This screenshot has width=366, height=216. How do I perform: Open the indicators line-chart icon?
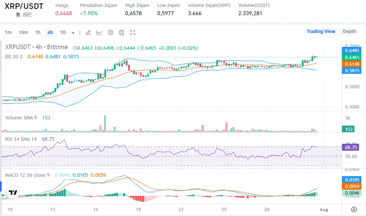(99, 32)
